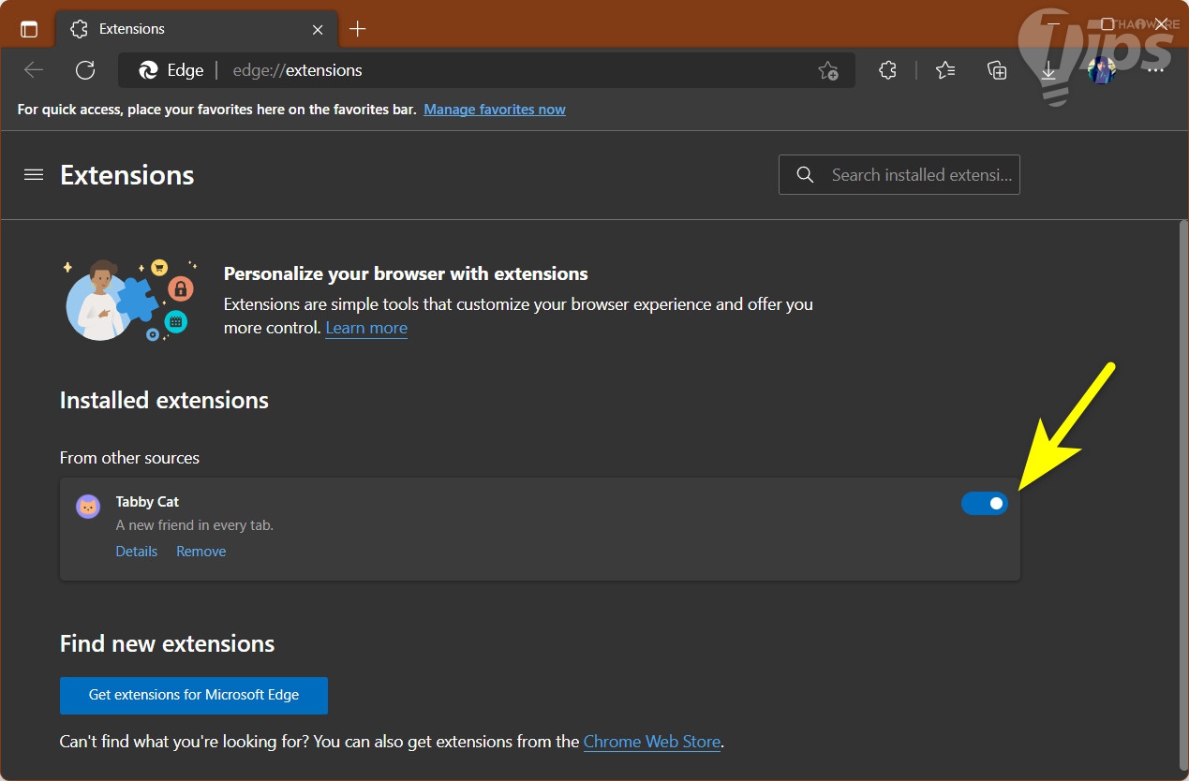
Task: Click the Learn more link
Action: pos(366,328)
